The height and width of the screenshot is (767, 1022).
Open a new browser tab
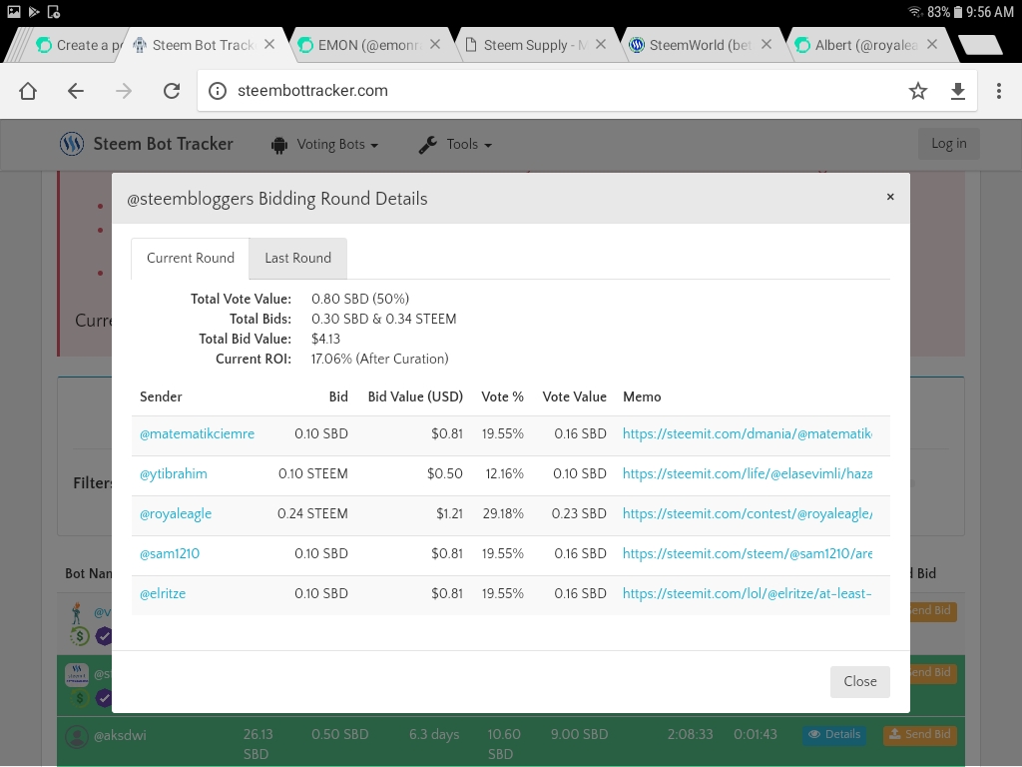(x=980, y=45)
